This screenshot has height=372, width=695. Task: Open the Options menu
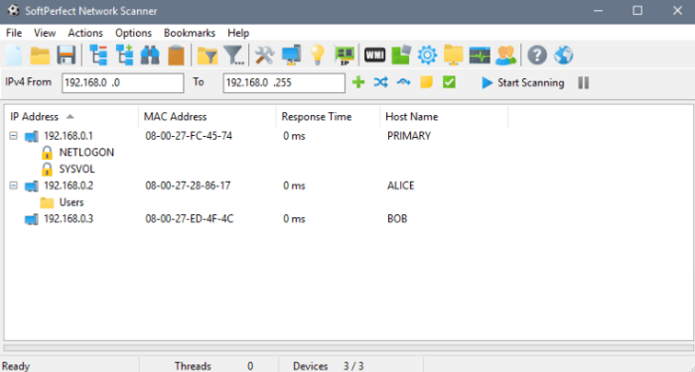click(x=133, y=33)
